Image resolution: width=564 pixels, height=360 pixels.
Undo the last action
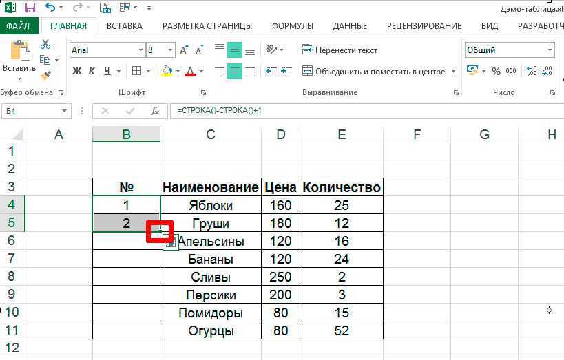pyautogui.click(x=51, y=7)
